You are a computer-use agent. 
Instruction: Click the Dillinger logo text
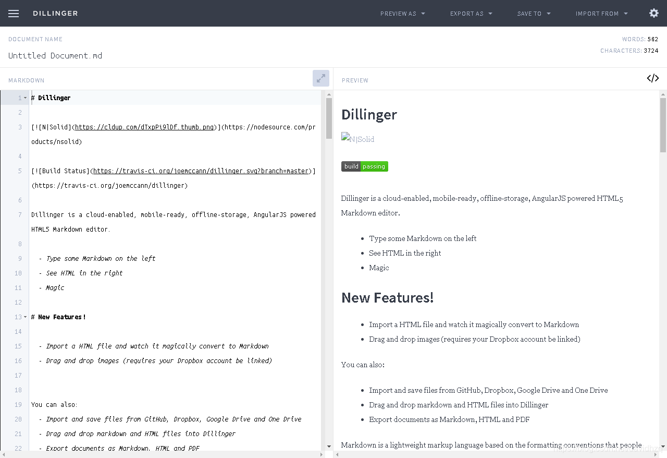[55, 14]
